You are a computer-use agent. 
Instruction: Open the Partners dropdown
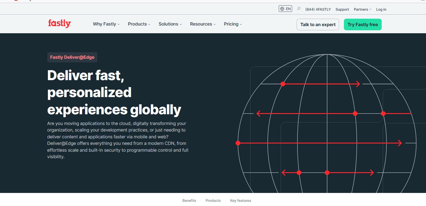click(x=363, y=9)
